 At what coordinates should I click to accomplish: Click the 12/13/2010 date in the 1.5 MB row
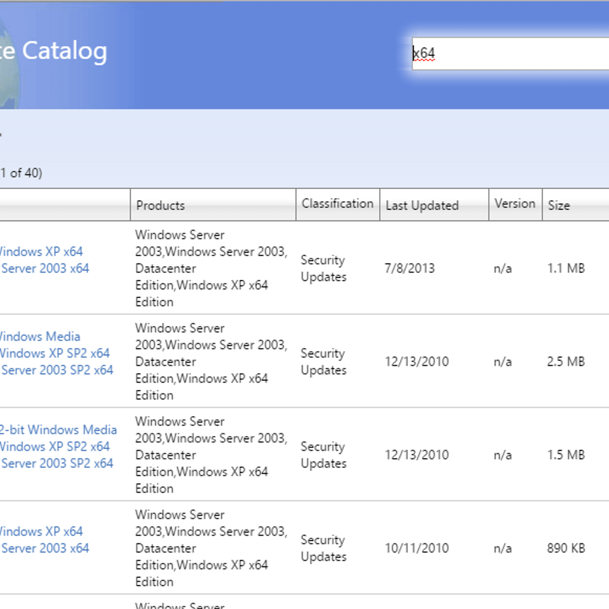pyautogui.click(x=417, y=455)
